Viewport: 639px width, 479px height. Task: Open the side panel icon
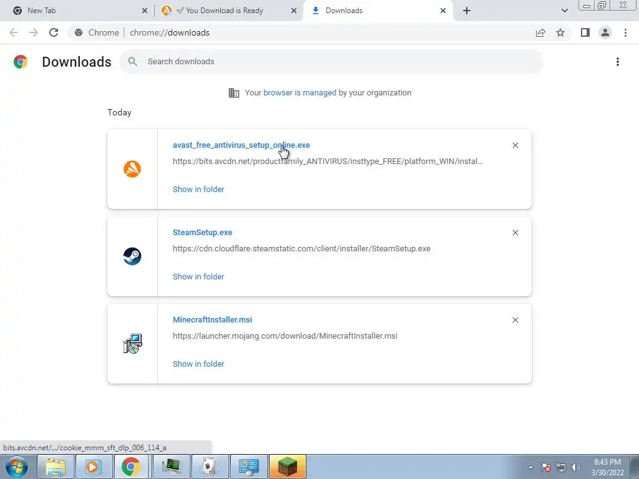(585, 32)
